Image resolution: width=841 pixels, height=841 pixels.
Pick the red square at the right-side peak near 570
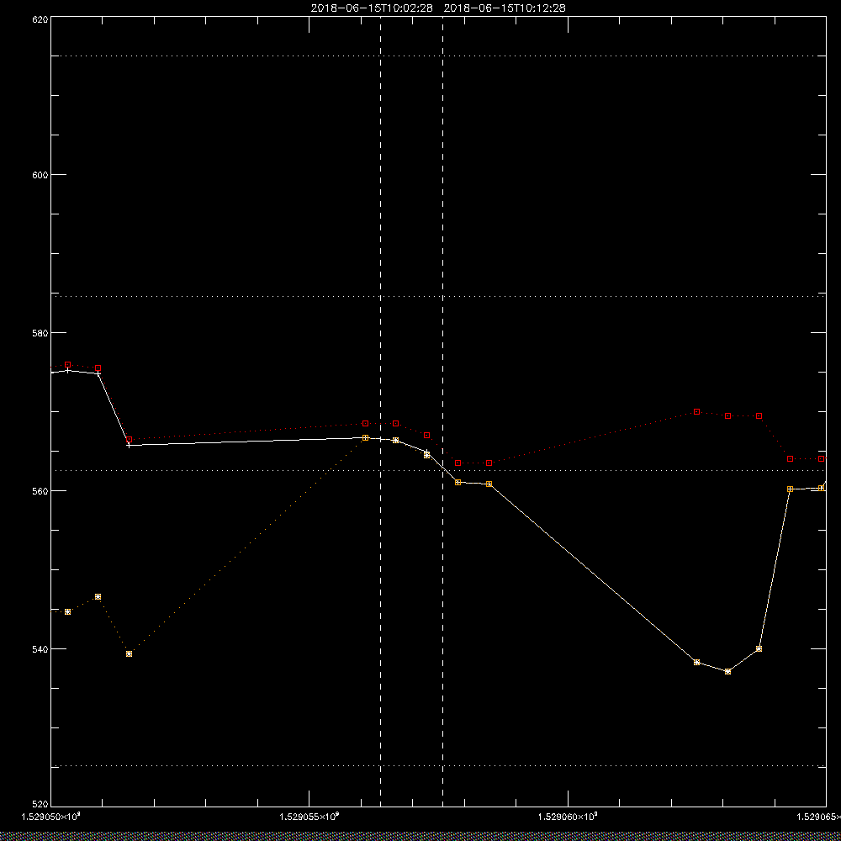[696, 411]
